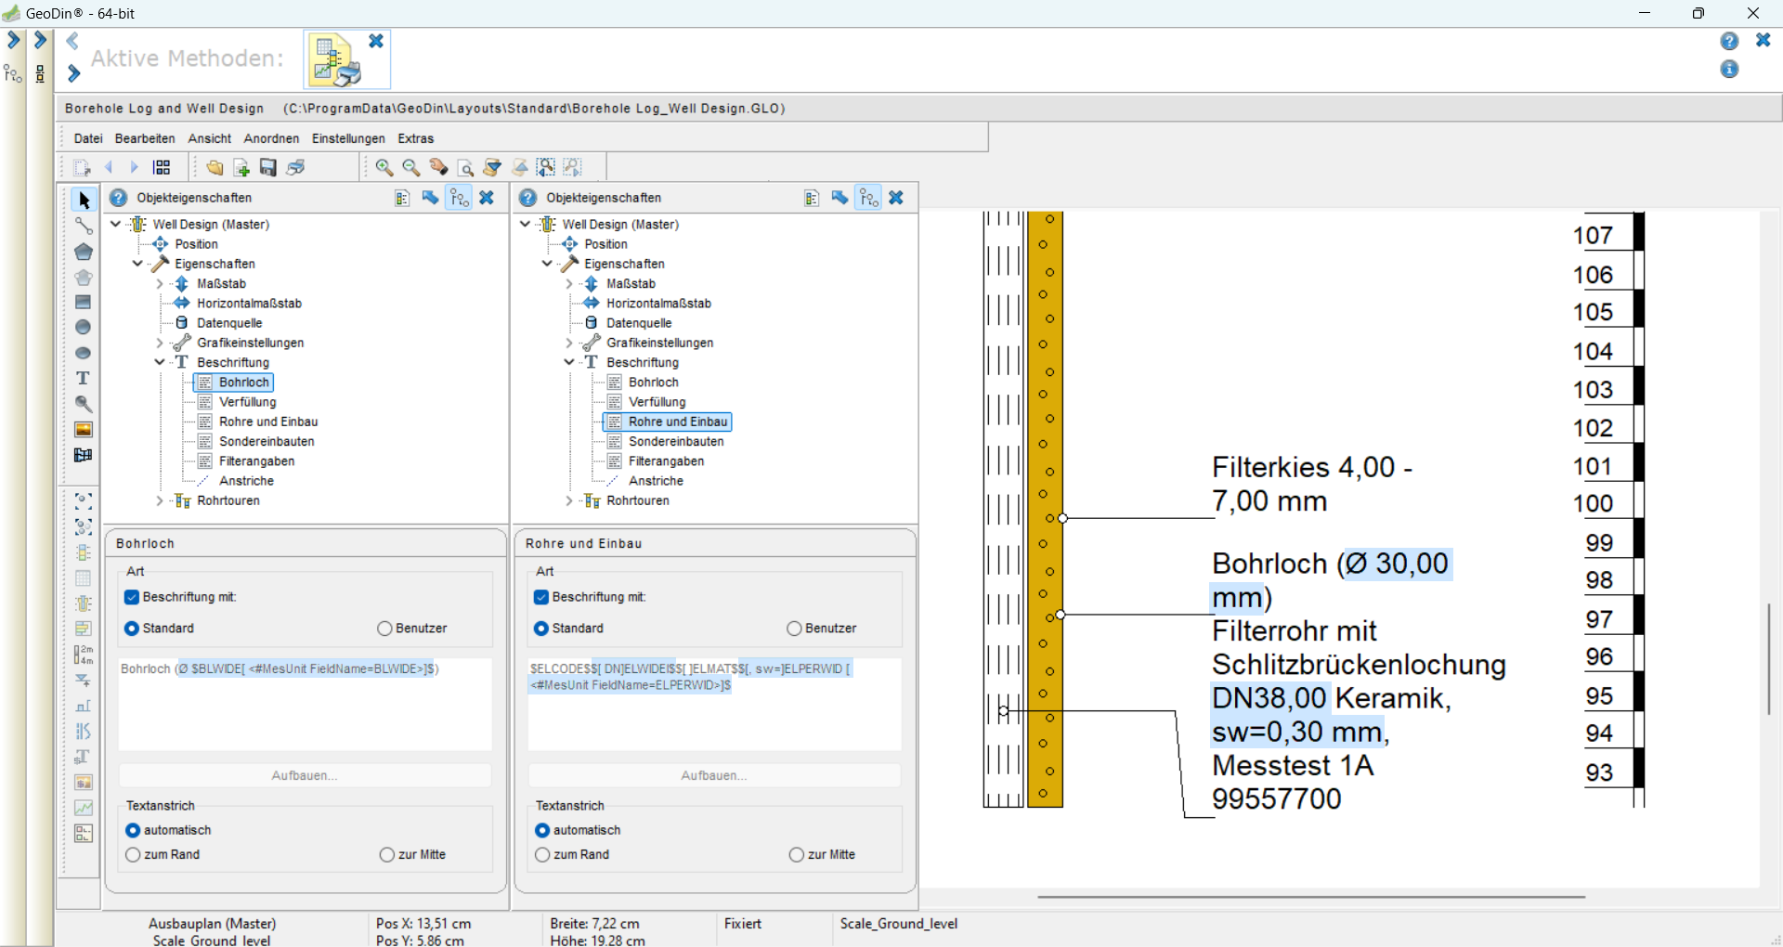
Task: Open the Datei menu
Action: tap(88, 138)
